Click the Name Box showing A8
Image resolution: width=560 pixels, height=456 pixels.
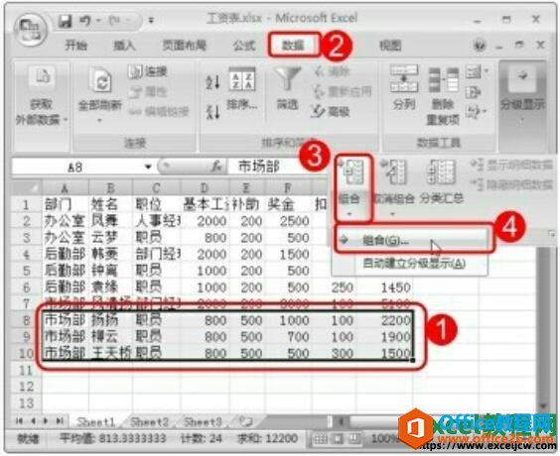(x=75, y=167)
